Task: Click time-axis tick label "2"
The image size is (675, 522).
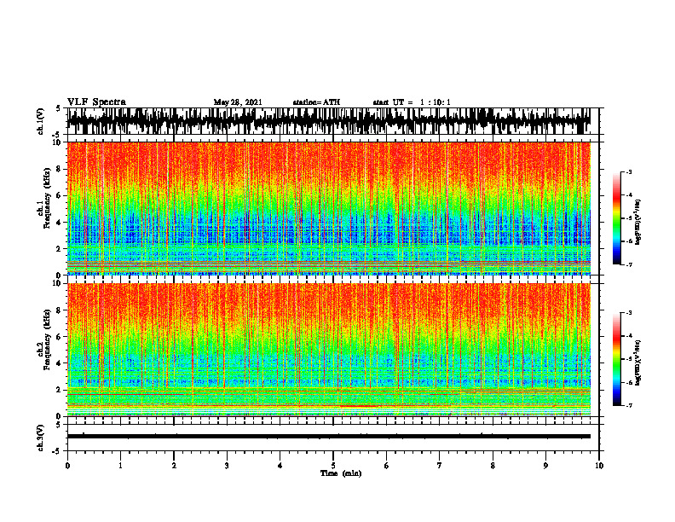Action: [x=174, y=466]
